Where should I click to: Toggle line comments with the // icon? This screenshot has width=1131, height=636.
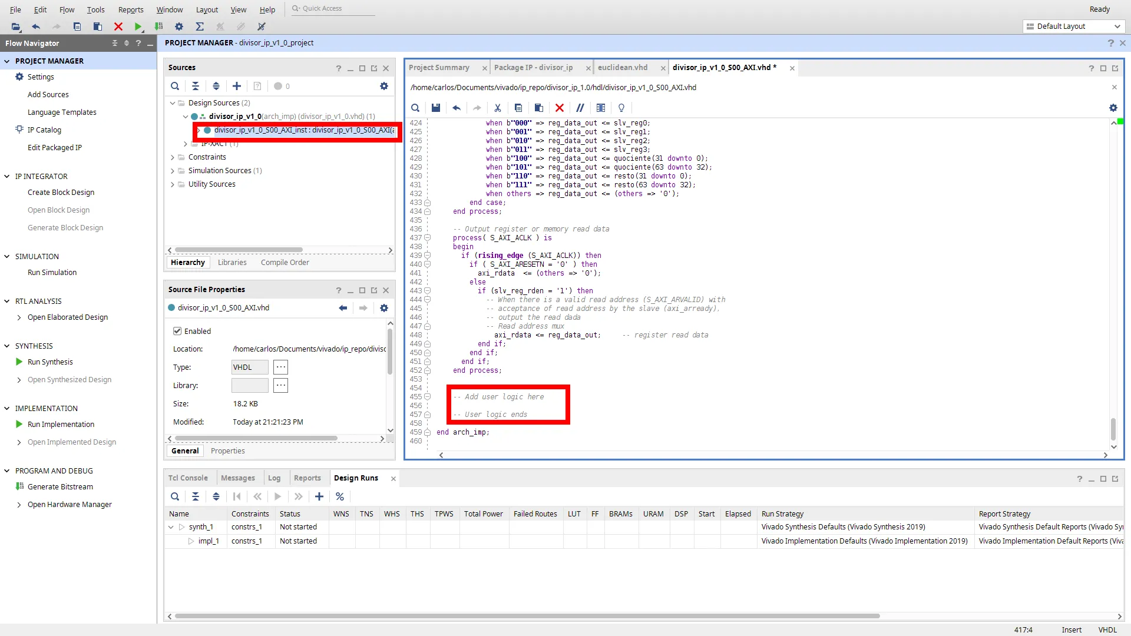click(580, 108)
